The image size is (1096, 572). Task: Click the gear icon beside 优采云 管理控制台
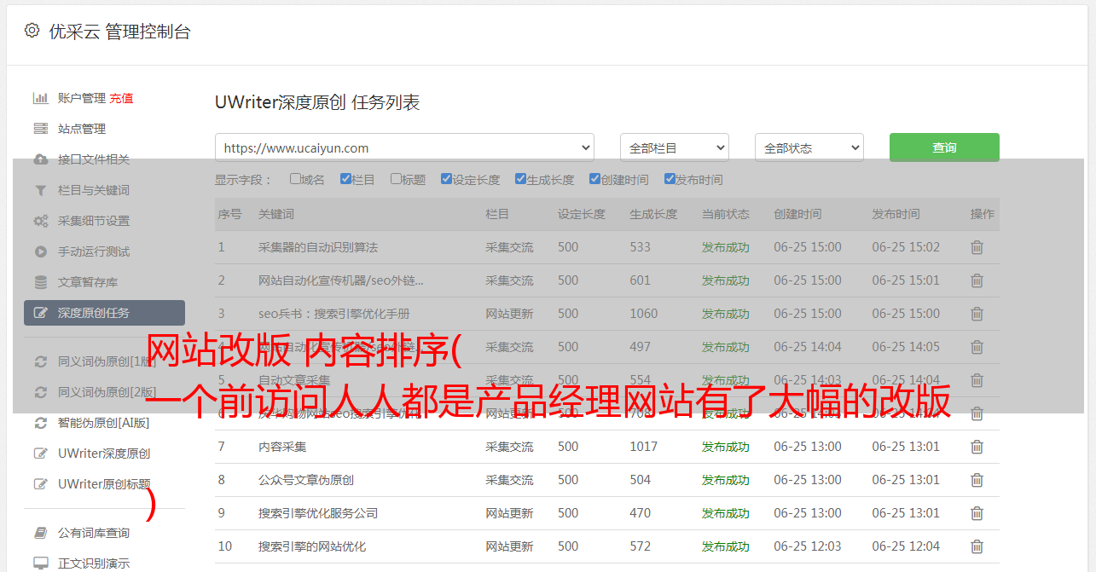[32, 31]
